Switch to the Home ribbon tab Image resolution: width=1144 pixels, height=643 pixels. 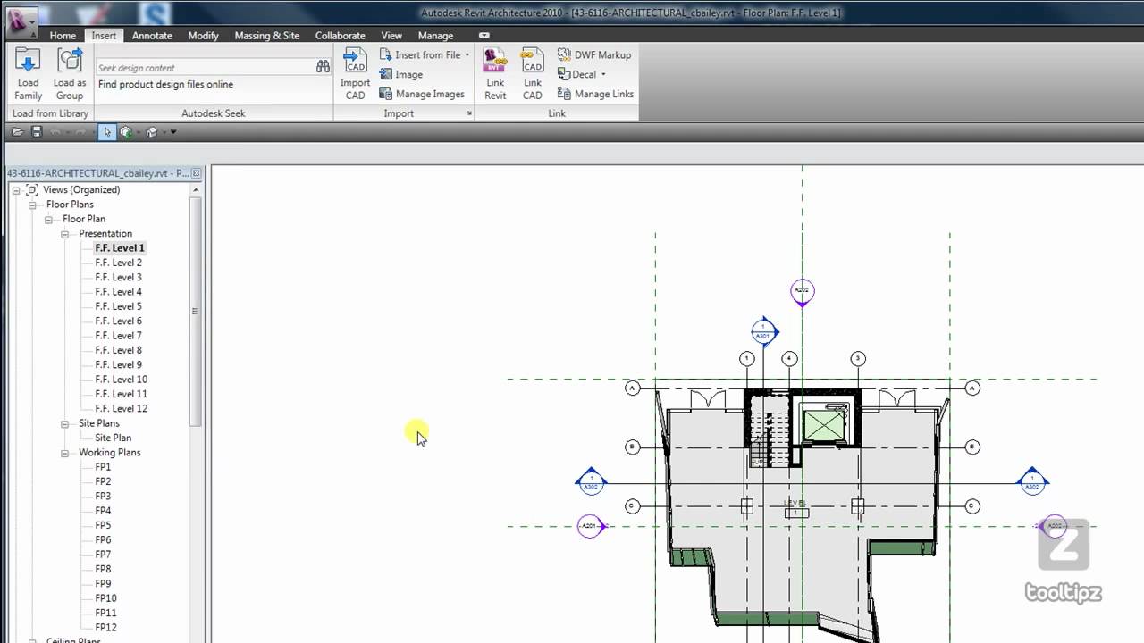[x=63, y=36]
